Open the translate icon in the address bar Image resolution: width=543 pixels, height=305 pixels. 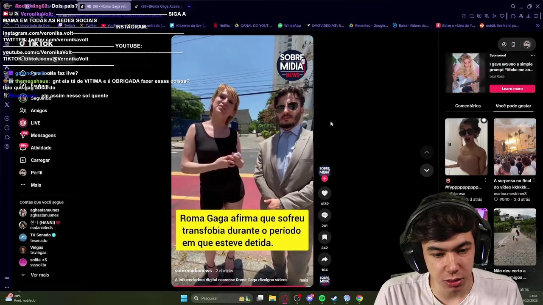tap(487, 16)
